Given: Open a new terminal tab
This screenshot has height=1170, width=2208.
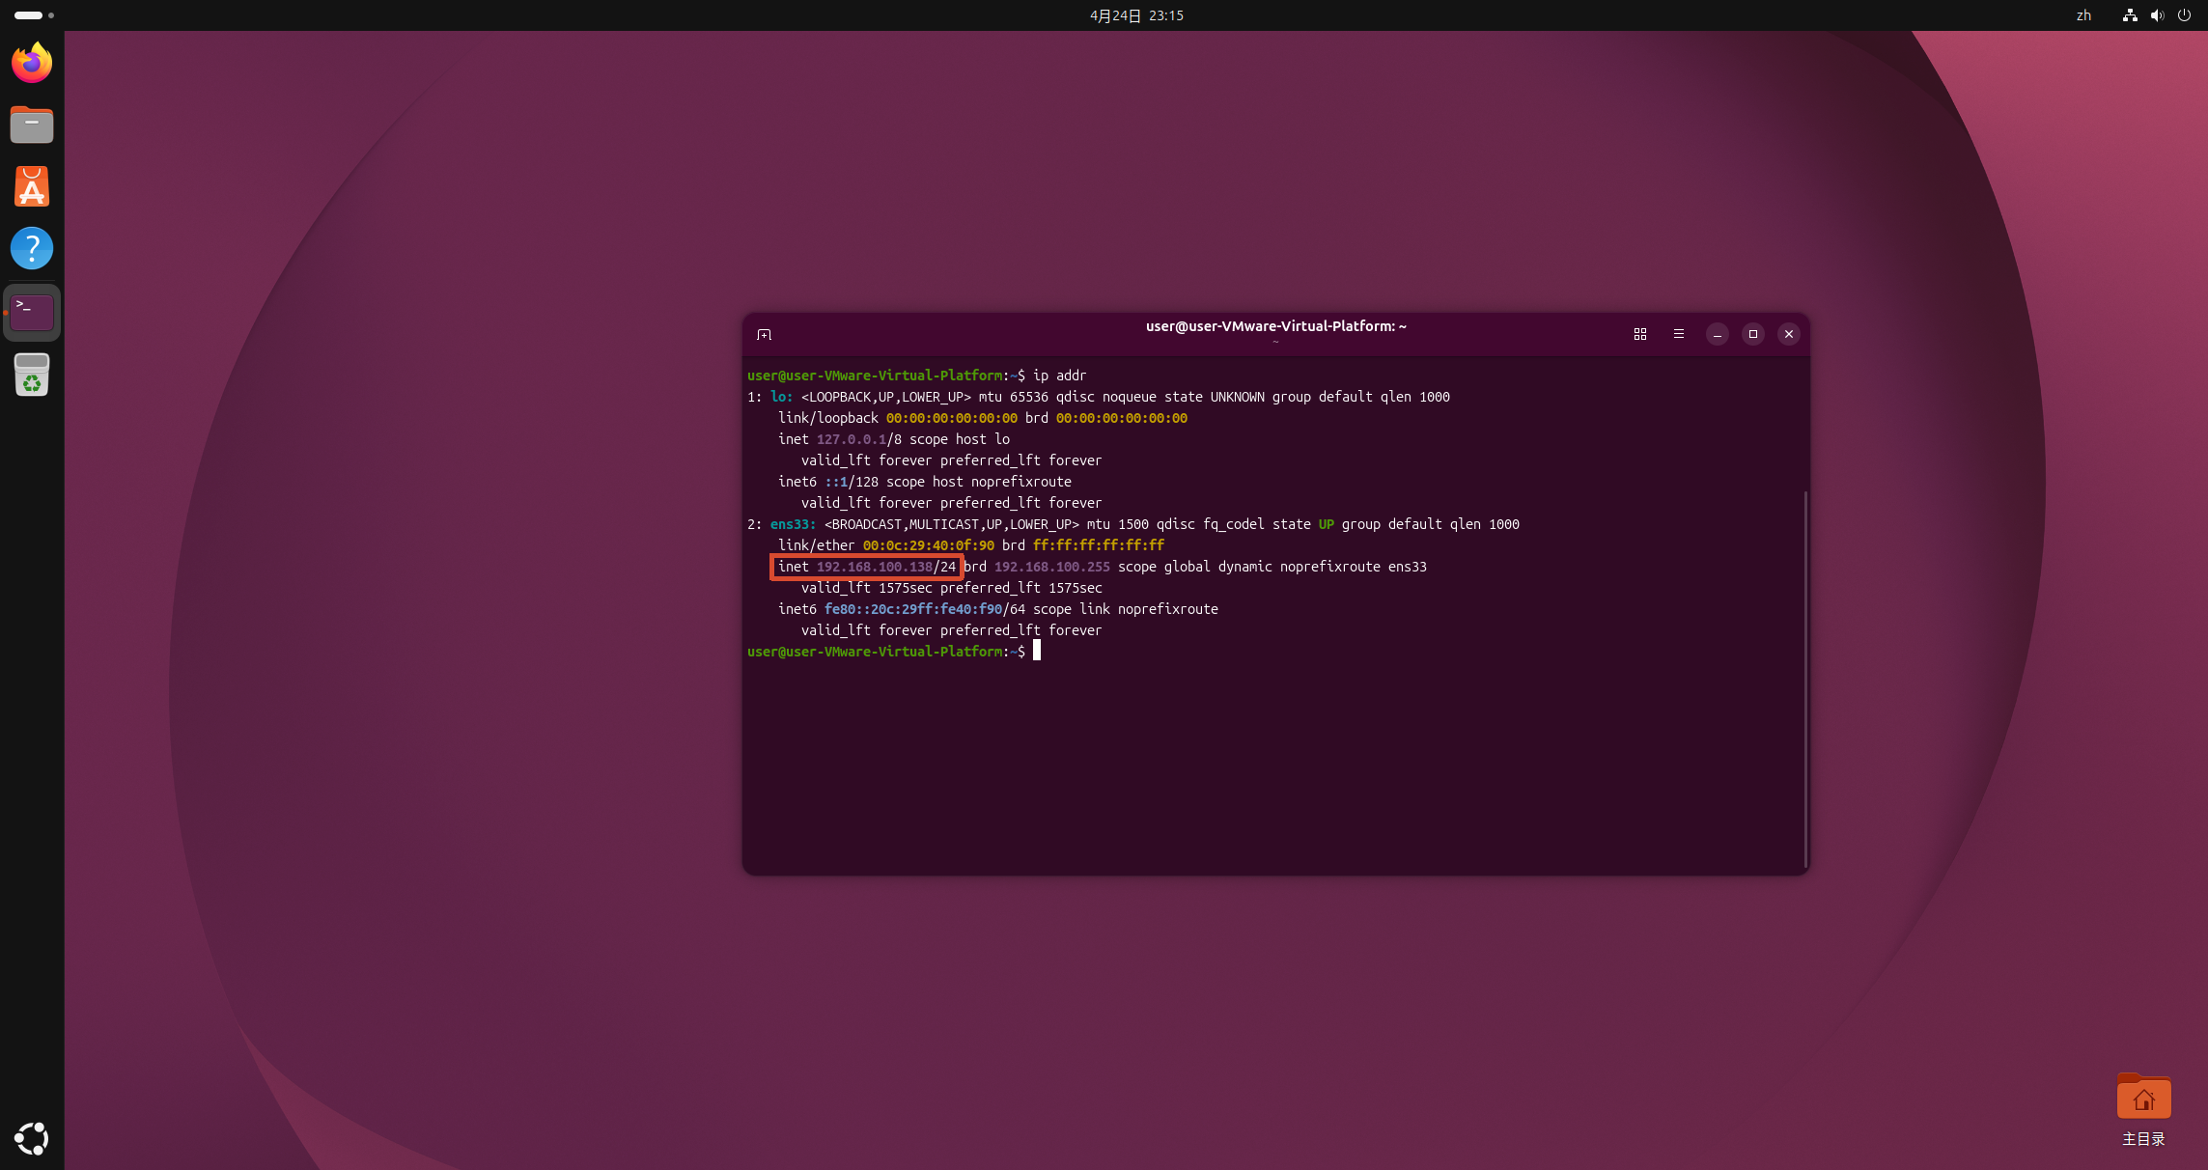Looking at the screenshot, I should tap(764, 334).
